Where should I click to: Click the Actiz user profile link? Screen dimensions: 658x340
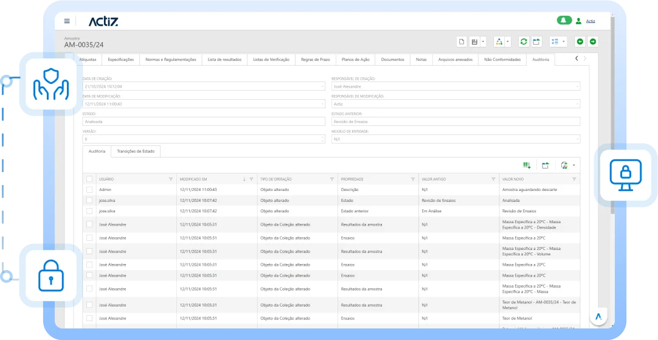click(590, 21)
